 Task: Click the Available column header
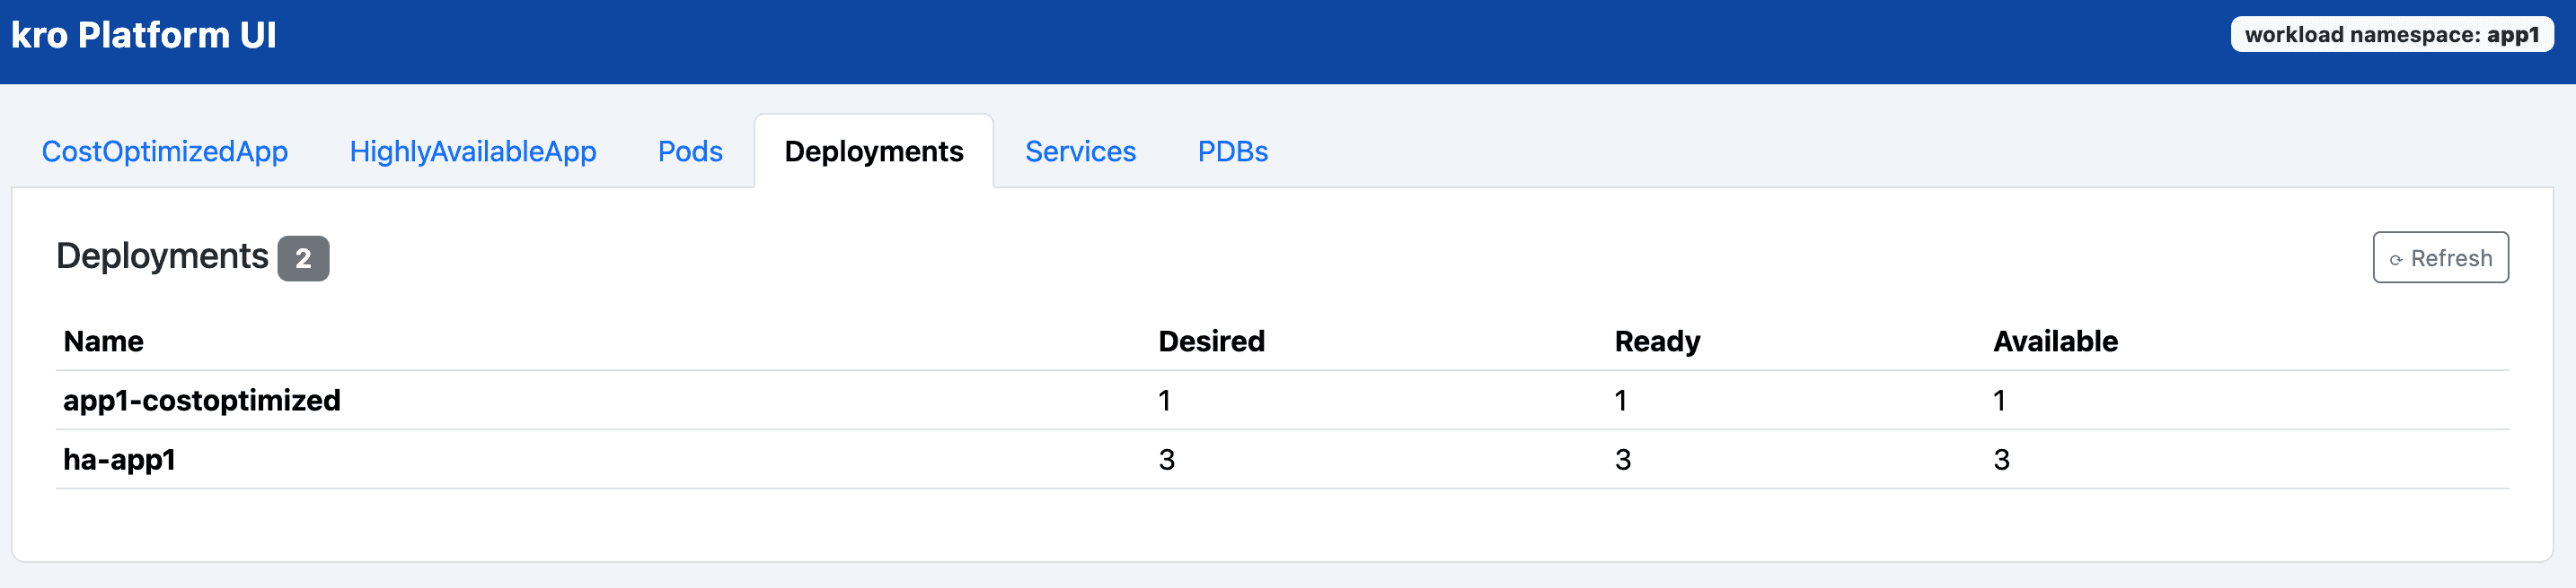click(x=2055, y=342)
